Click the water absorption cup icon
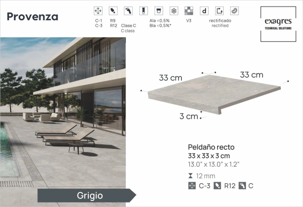The image size is (303, 207). coord(159,11)
